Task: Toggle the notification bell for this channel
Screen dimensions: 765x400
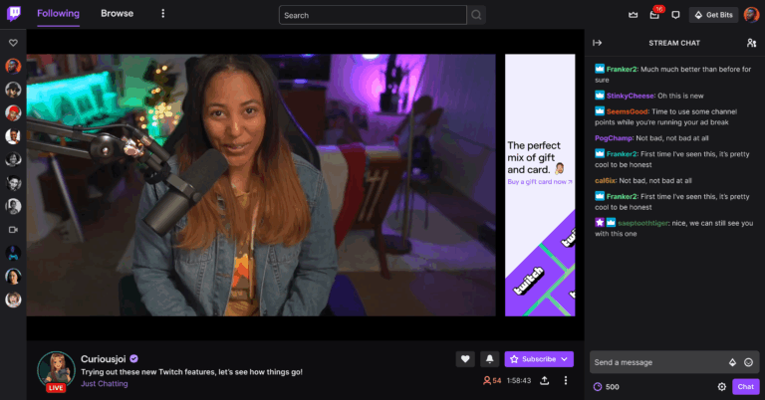Action: click(x=489, y=359)
